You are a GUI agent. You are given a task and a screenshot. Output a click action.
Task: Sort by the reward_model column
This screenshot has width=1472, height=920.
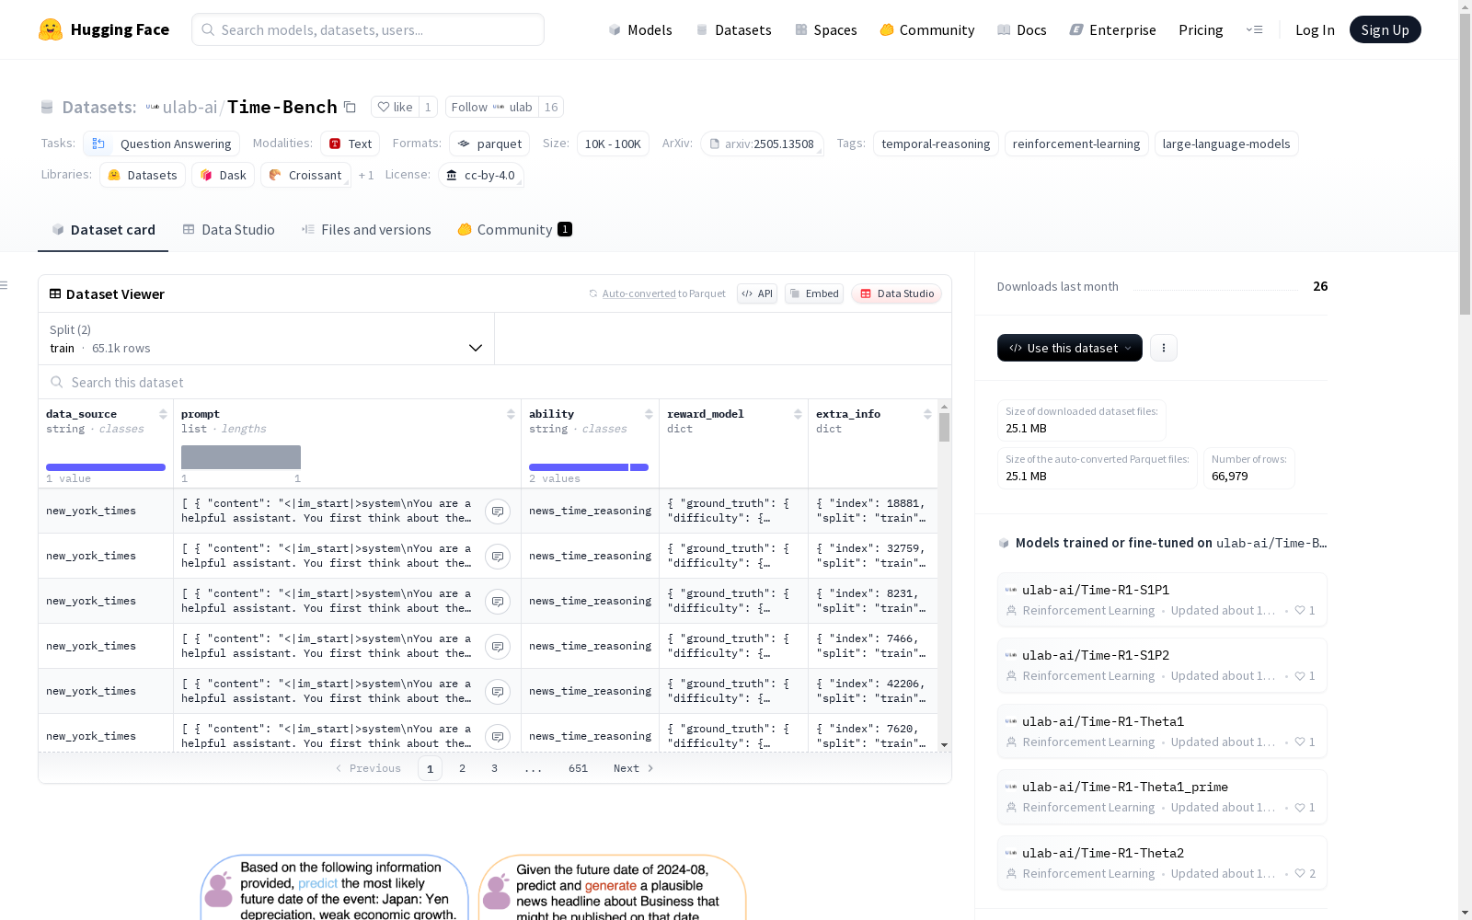pyautogui.click(x=798, y=414)
